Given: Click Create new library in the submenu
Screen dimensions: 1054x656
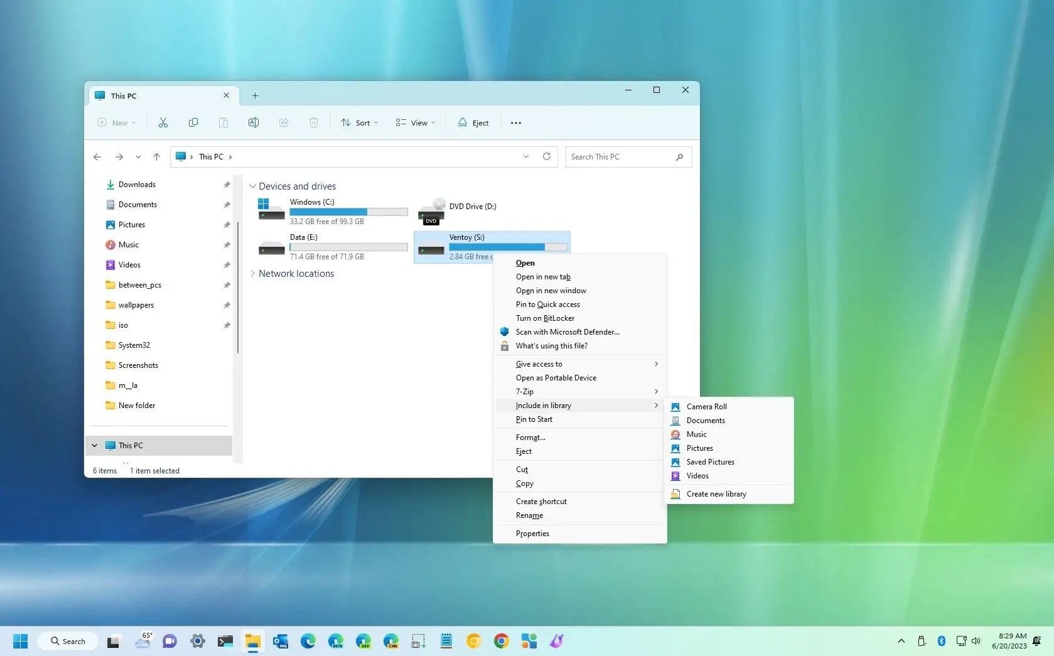Looking at the screenshot, I should pyautogui.click(x=716, y=493).
